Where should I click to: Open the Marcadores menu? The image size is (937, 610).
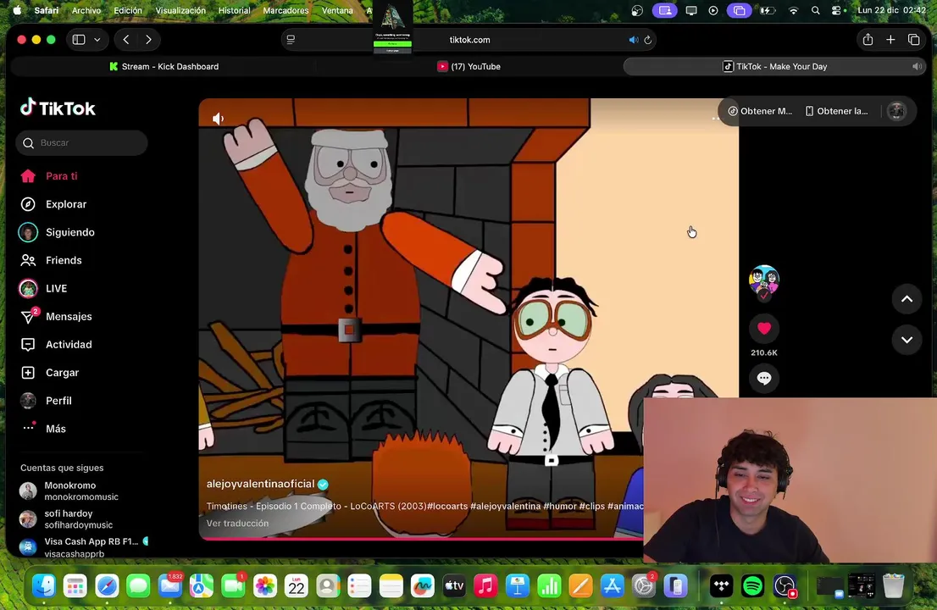point(286,10)
